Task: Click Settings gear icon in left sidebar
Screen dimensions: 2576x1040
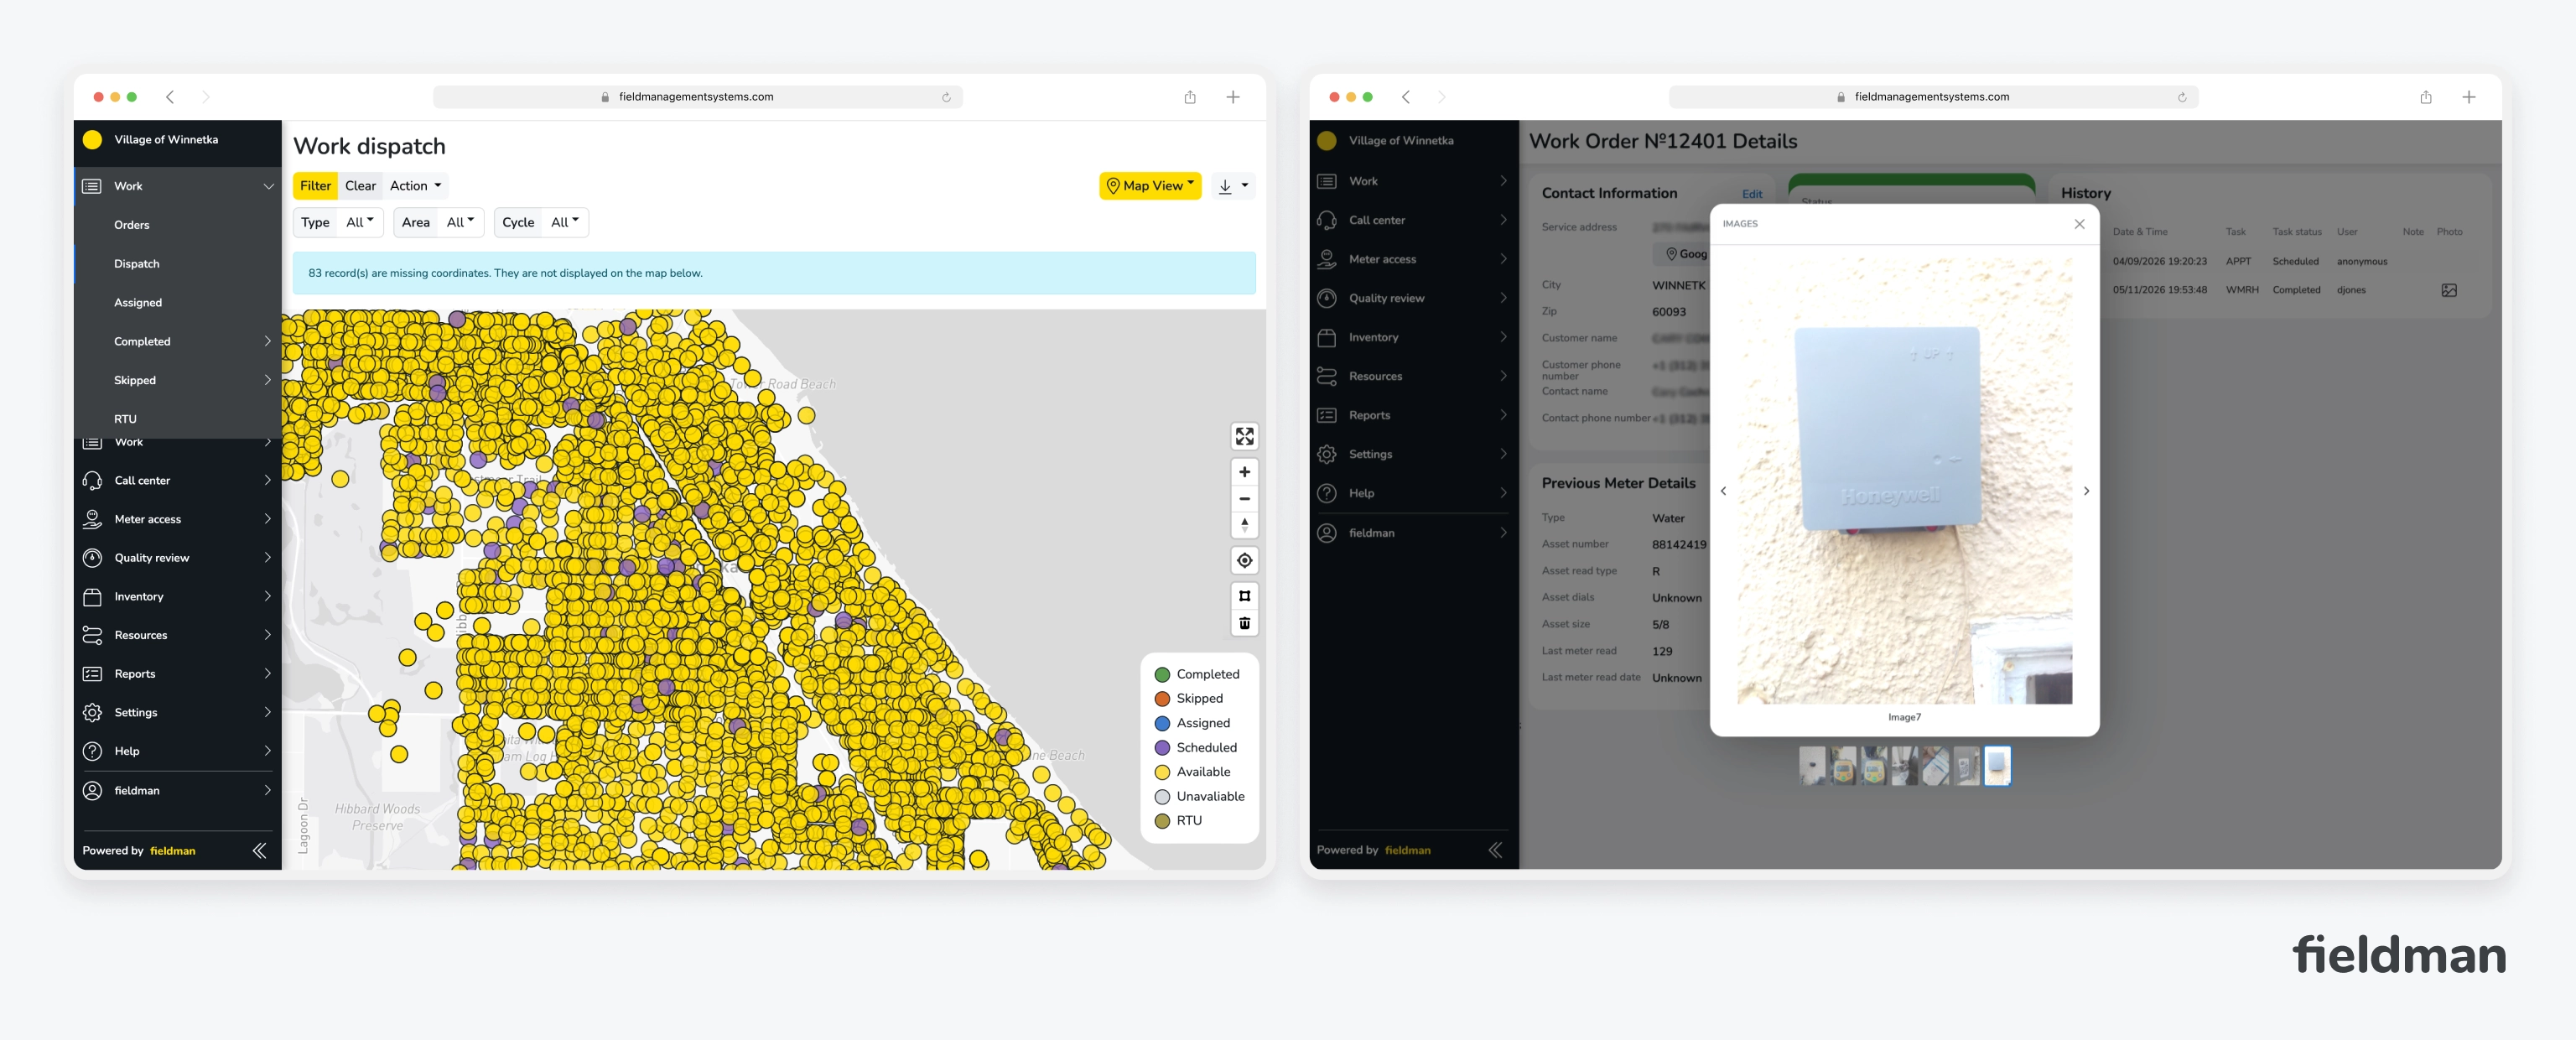Action: pyautogui.click(x=92, y=713)
